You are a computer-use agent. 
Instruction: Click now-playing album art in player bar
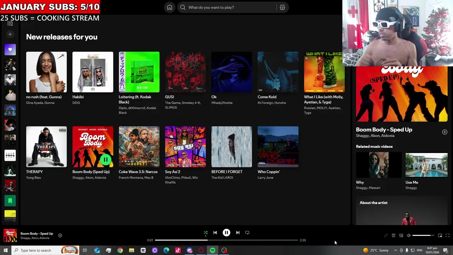point(10,236)
